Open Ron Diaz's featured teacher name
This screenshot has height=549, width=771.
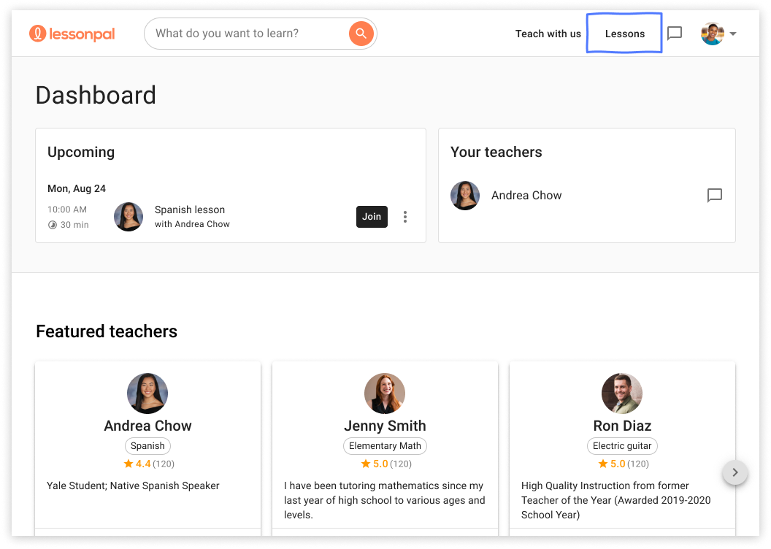point(622,426)
